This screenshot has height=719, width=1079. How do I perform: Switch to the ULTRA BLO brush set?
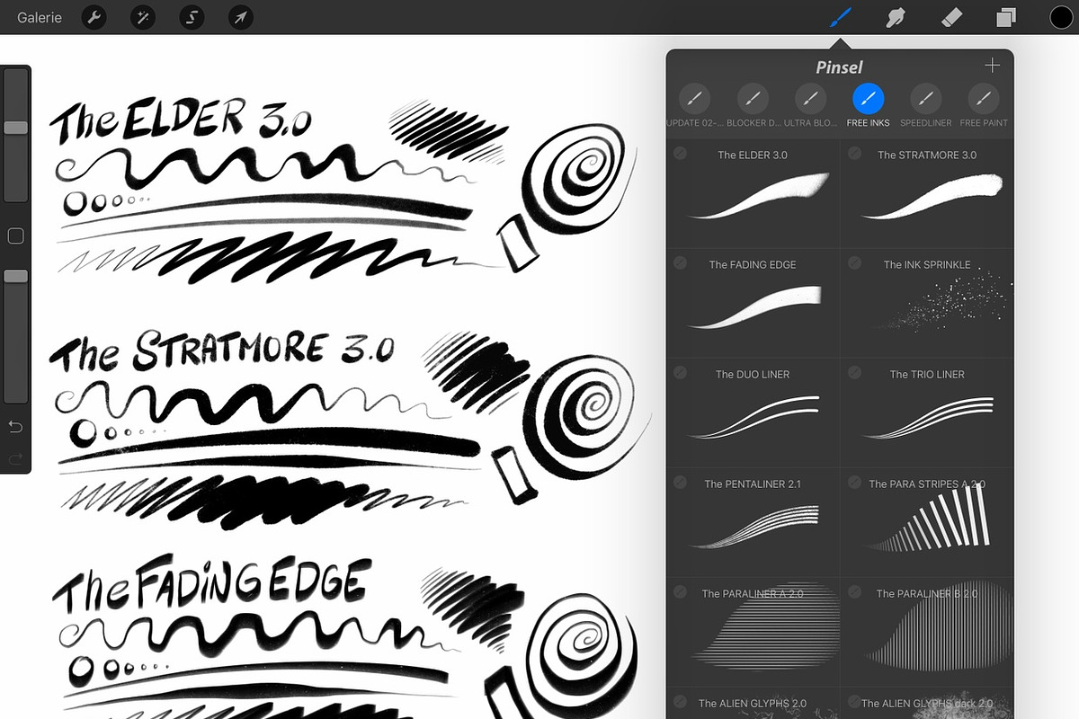coord(810,105)
